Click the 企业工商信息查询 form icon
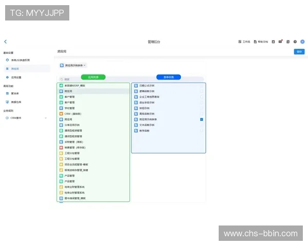308x246 pixels. pyautogui.click(x=136, y=97)
